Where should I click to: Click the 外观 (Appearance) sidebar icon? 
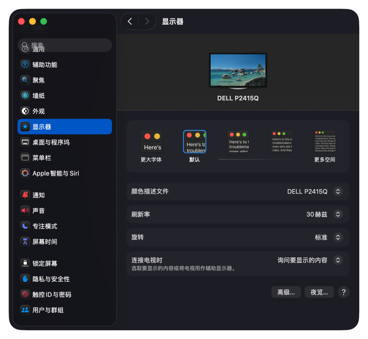(41, 111)
